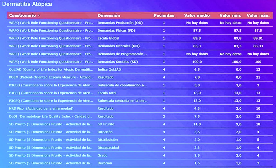Select the 2,3 mean value for Discapacidad
Image resolution: width=276 pixels, height=168 pixels.
197,148
